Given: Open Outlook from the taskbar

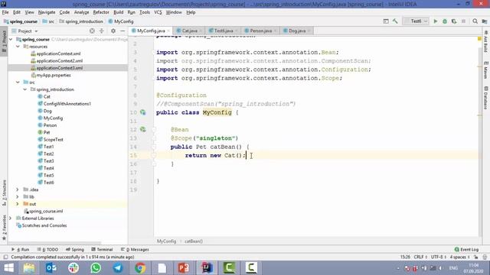Looking at the screenshot, I should pos(51,268).
